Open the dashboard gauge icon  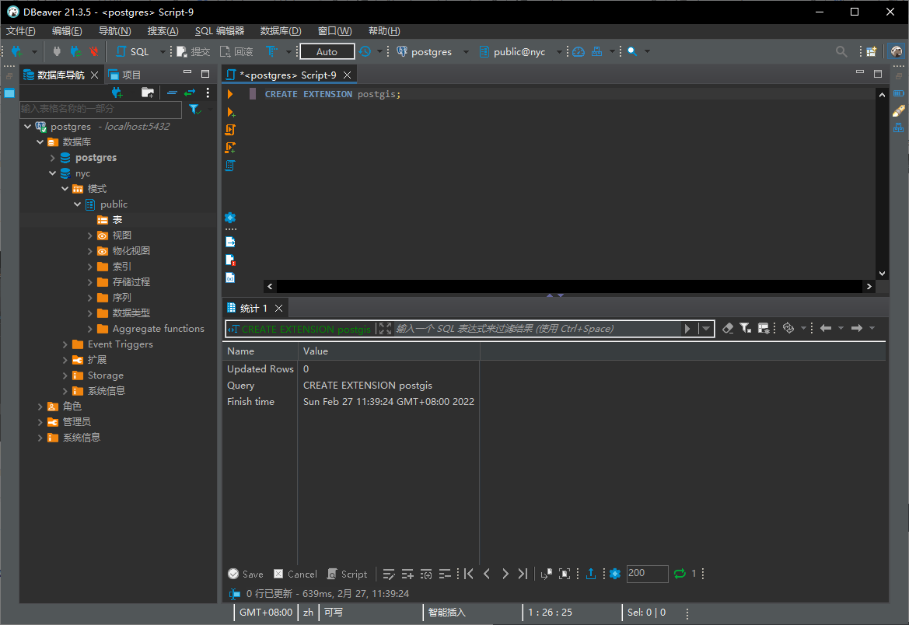(579, 51)
